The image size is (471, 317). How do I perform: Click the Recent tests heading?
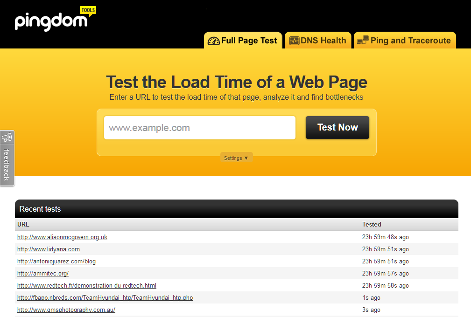coord(40,209)
